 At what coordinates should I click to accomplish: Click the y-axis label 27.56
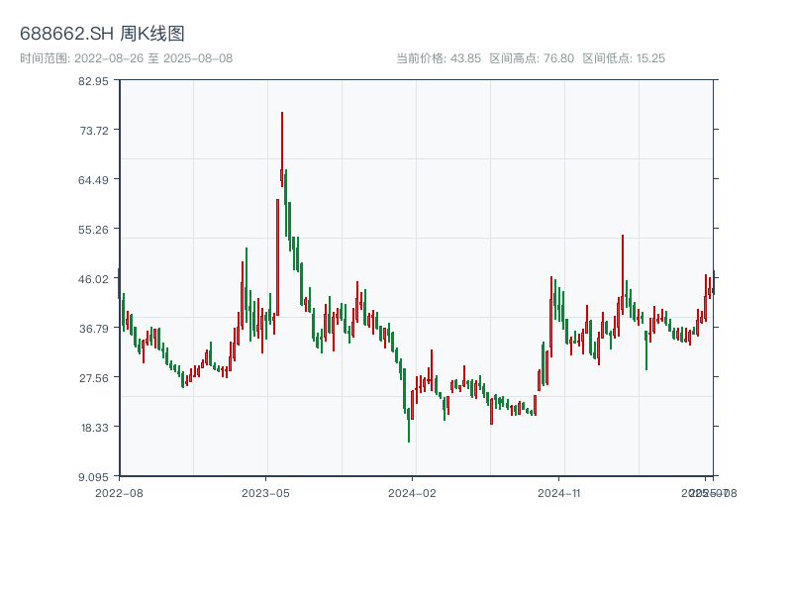tap(94, 378)
